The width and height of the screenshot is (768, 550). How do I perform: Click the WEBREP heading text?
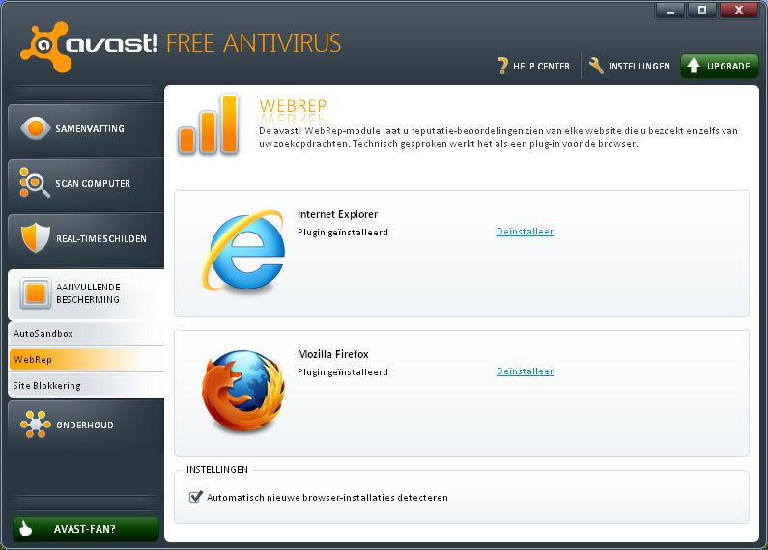pos(293,106)
